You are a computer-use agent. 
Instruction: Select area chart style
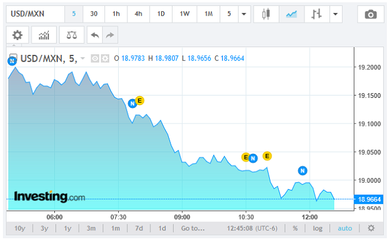point(291,14)
